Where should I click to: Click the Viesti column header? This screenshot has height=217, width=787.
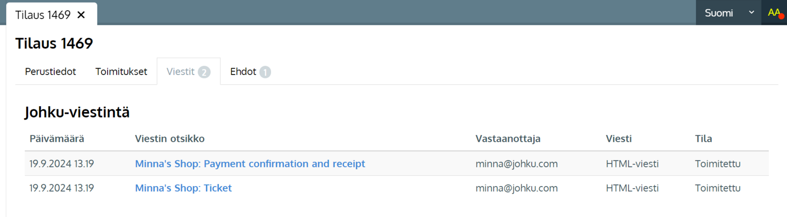(x=619, y=139)
